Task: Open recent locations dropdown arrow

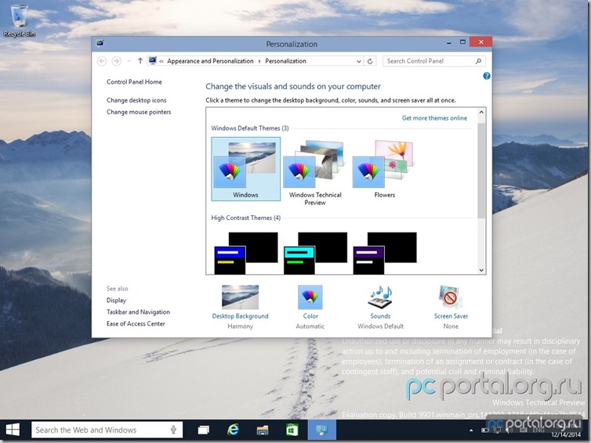Action: [x=129, y=61]
